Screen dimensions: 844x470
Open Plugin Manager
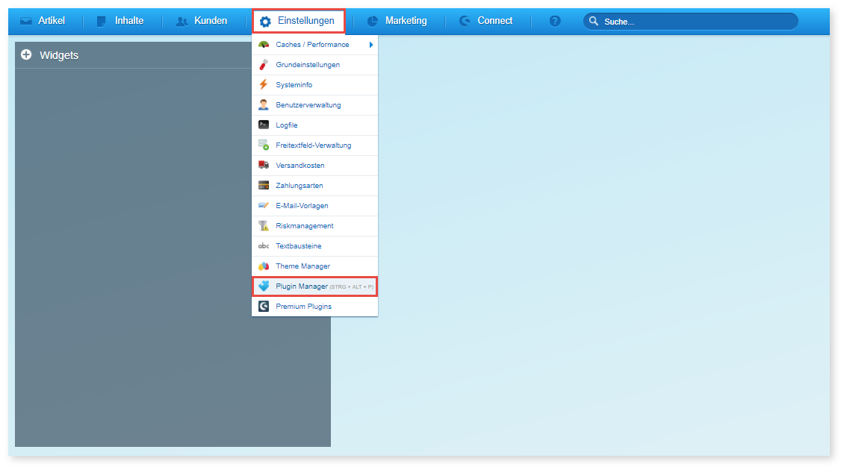(315, 286)
